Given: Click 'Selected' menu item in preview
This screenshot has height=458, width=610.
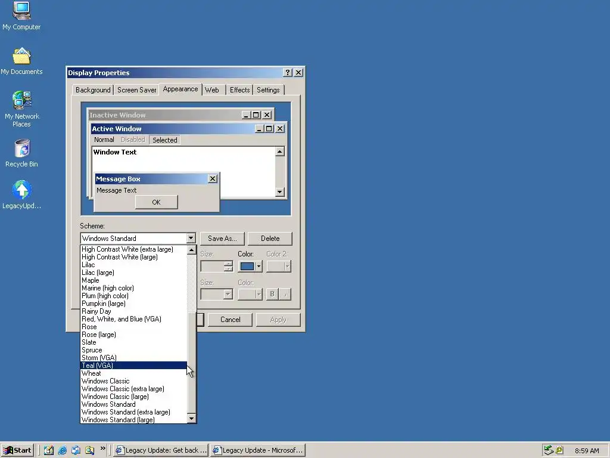Looking at the screenshot, I should click(164, 140).
